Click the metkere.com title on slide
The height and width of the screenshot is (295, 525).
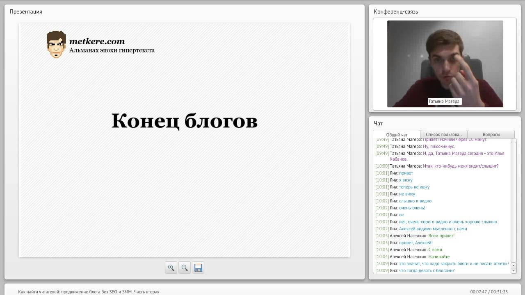coord(97,41)
